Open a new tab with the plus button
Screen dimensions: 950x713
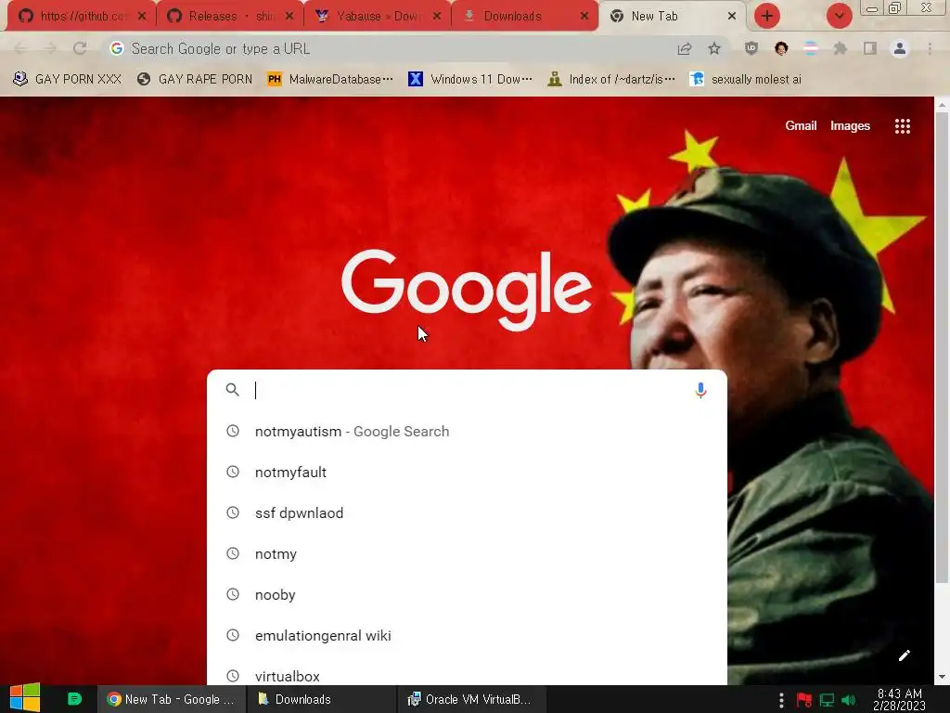tap(767, 16)
